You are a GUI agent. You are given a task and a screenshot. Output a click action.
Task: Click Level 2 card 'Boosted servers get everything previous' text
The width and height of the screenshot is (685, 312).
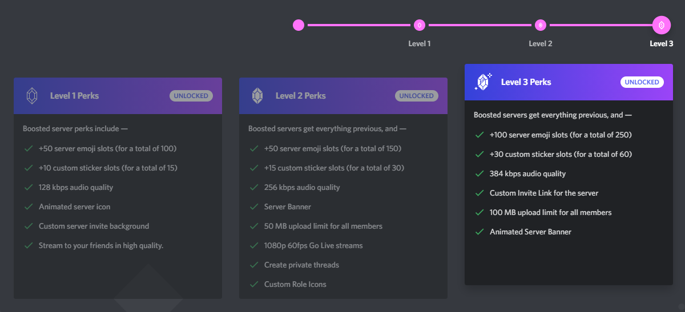pos(327,129)
